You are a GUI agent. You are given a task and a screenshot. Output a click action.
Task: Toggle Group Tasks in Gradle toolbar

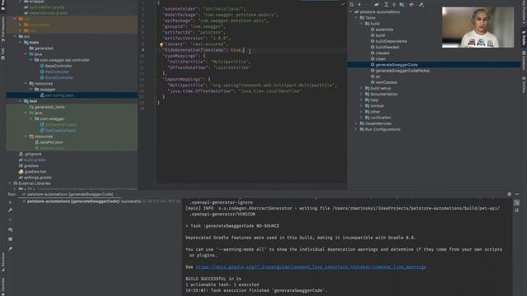[402, 5]
